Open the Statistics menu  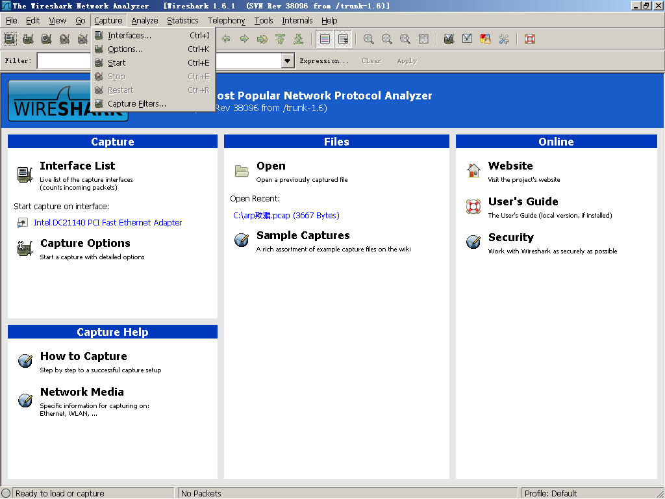(x=182, y=21)
